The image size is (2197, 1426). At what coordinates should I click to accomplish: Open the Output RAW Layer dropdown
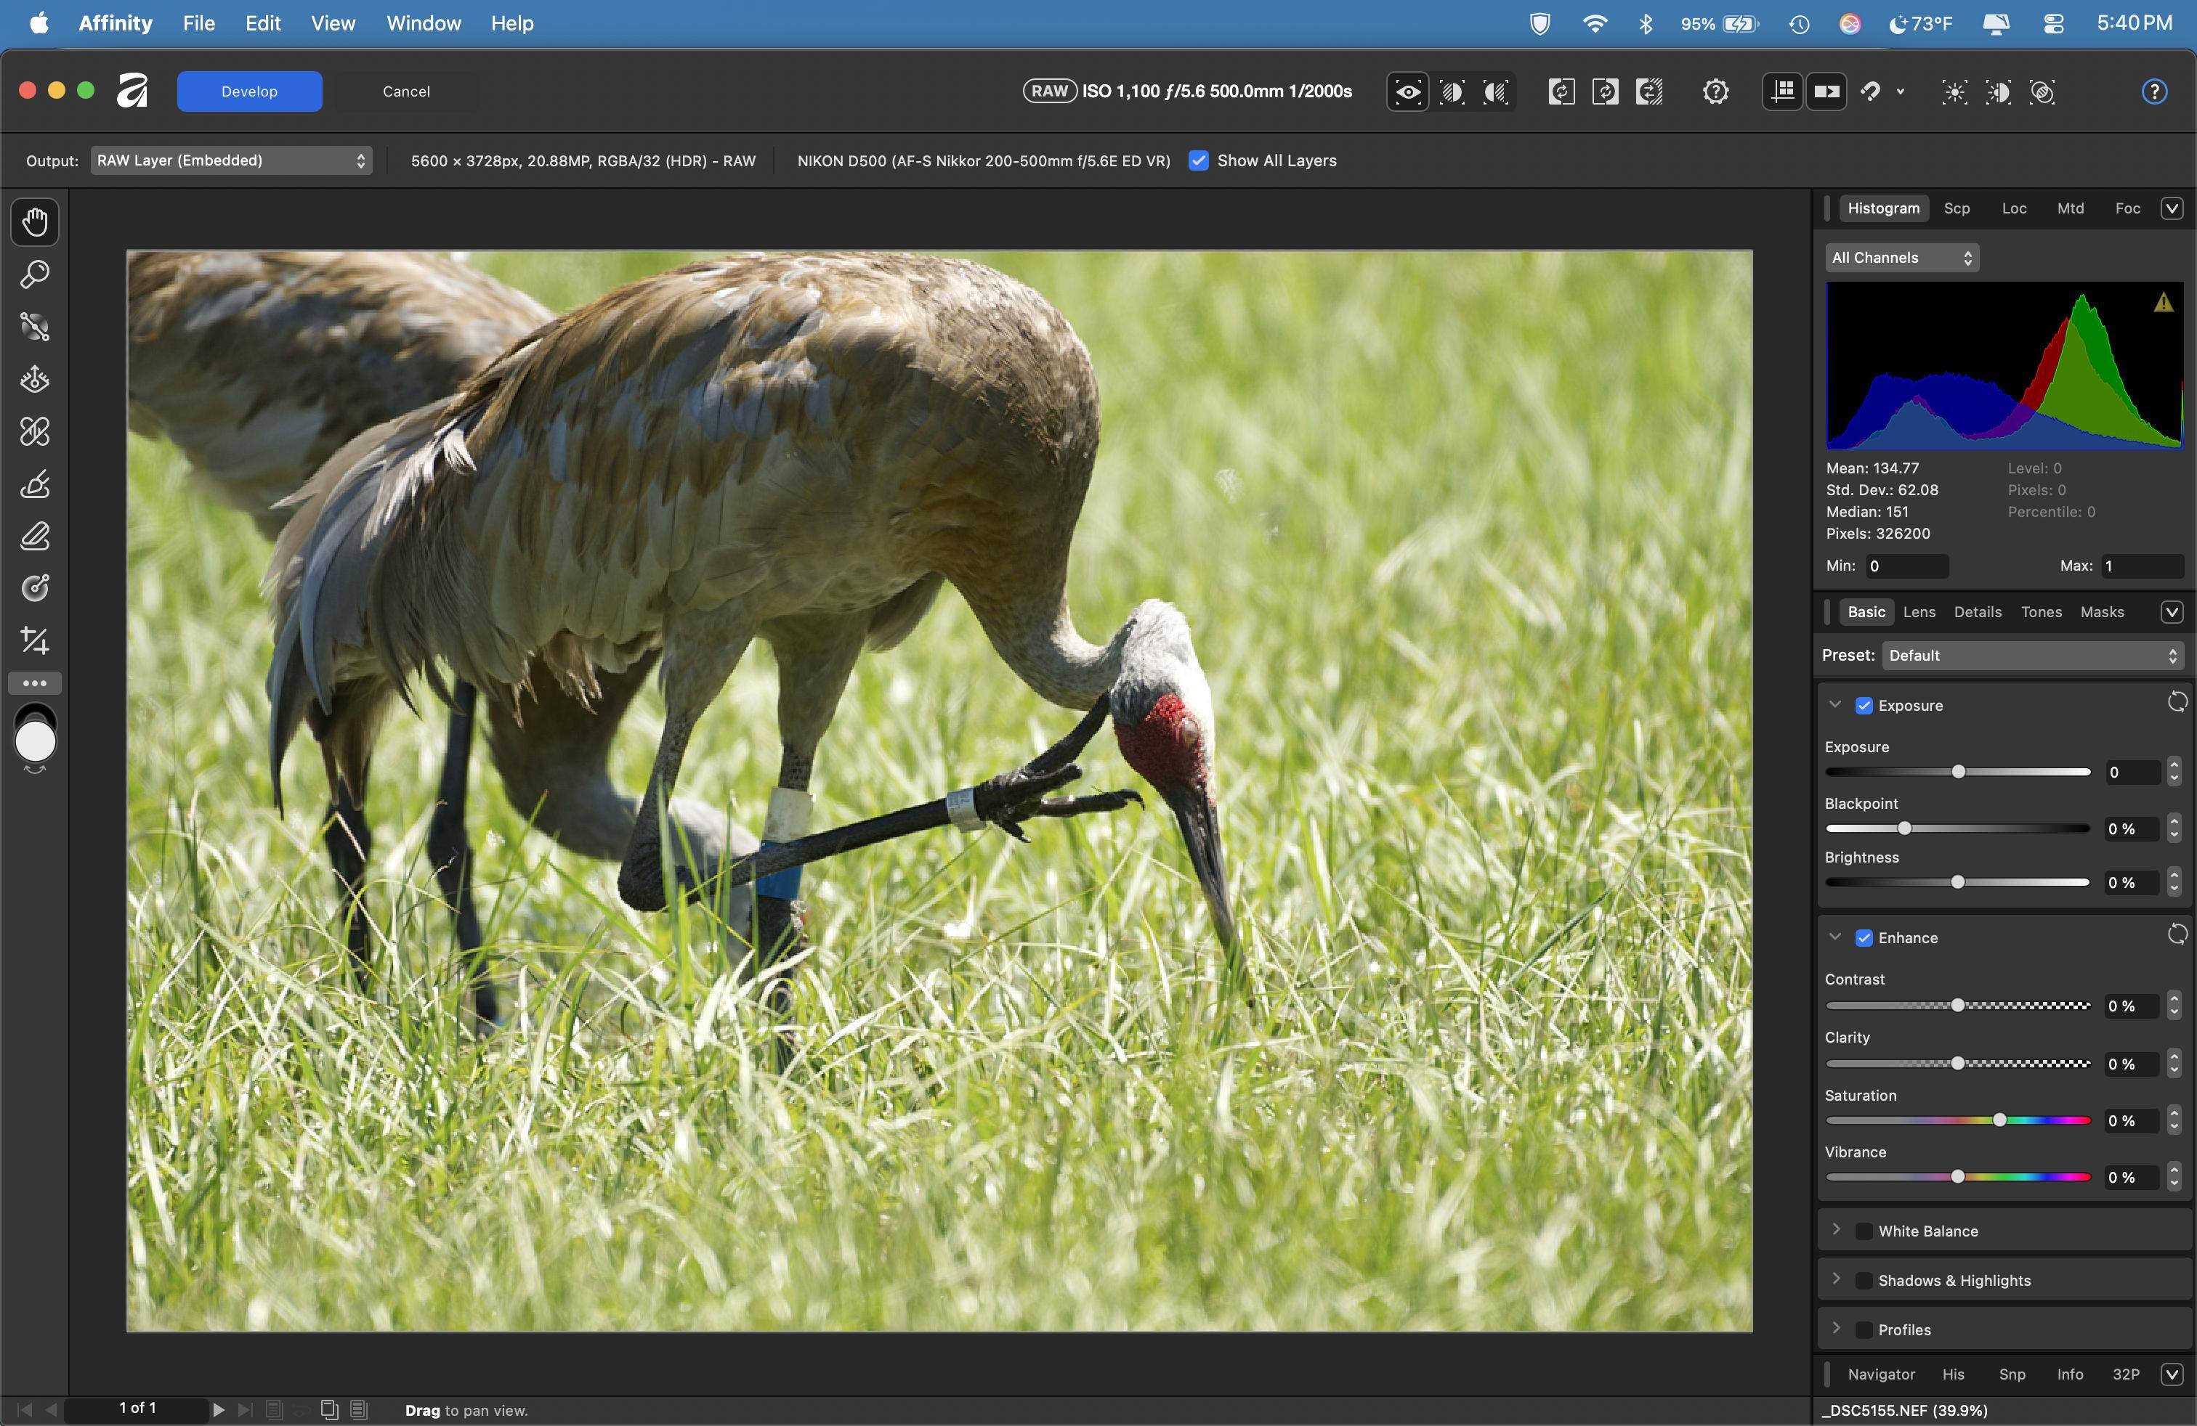pos(231,160)
